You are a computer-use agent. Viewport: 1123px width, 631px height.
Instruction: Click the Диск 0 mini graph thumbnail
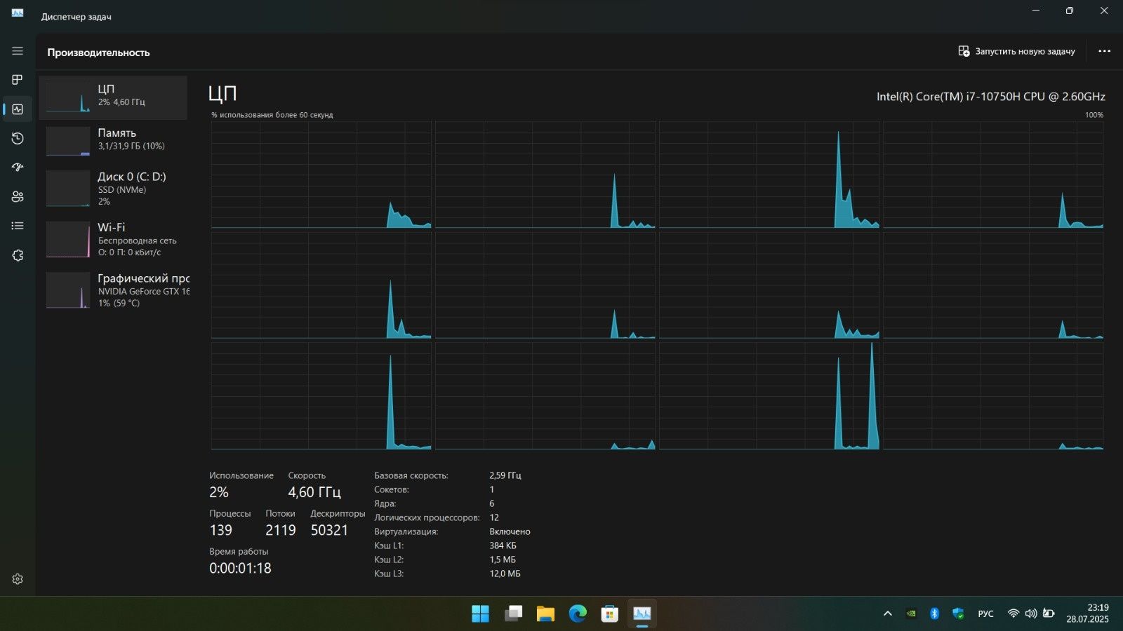pos(68,189)
